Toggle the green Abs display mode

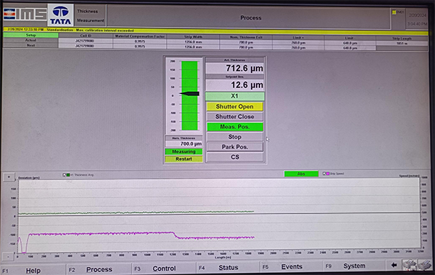pyautogui.click(x=301, y=174)
